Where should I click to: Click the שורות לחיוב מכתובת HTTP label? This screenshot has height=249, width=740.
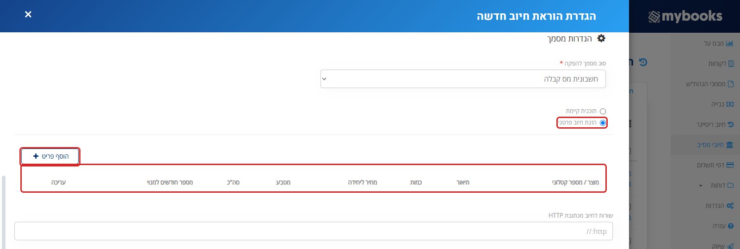(x=580, y=215)
